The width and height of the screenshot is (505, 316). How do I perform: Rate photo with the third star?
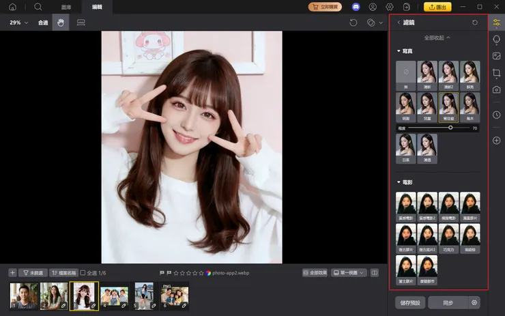[188, 273]
